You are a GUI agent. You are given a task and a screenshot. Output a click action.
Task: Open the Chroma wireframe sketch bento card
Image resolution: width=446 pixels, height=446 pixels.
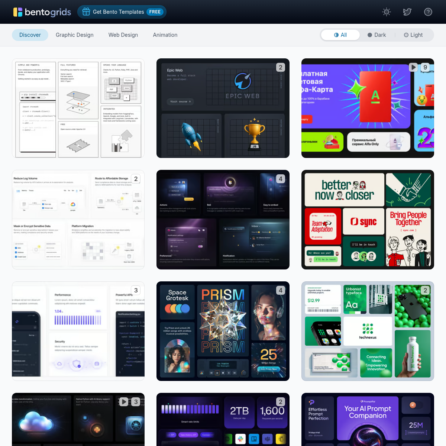(78, 108)
